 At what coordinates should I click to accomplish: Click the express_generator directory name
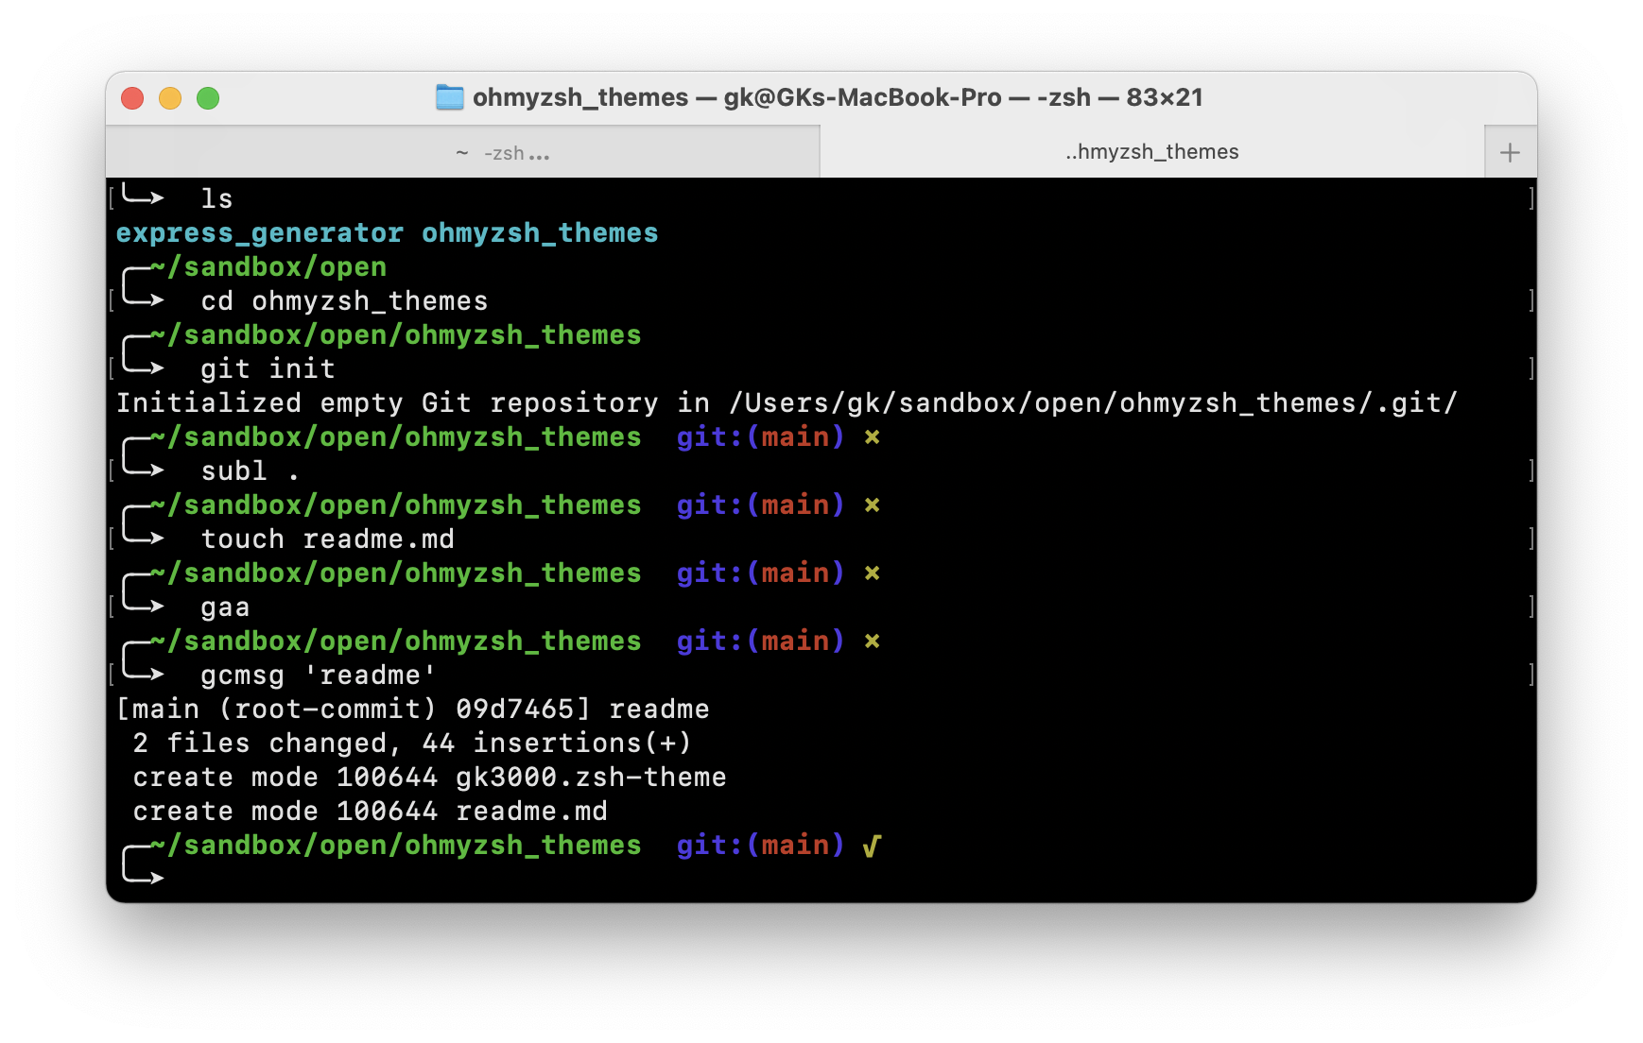click(260, 233)
